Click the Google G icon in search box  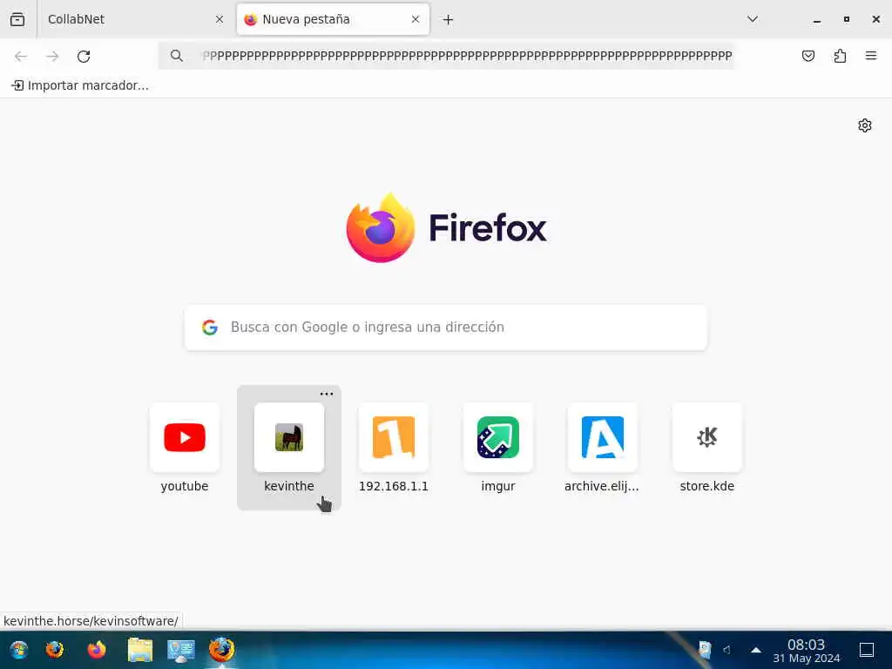point(210,328)
